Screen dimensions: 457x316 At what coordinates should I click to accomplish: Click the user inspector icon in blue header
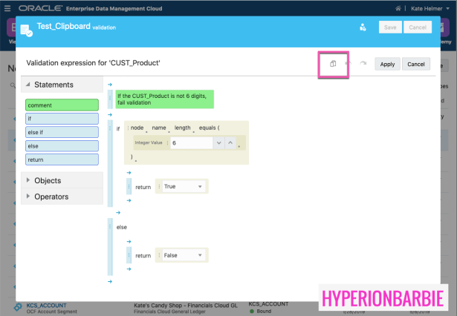click(363, 27)
